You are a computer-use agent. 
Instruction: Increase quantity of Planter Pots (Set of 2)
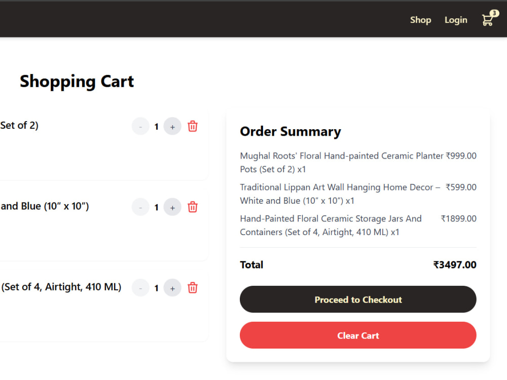tap(172, 126)
